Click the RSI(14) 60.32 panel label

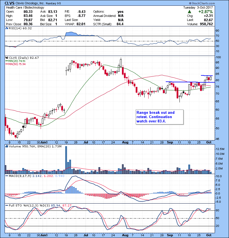[x=20, y=28]
